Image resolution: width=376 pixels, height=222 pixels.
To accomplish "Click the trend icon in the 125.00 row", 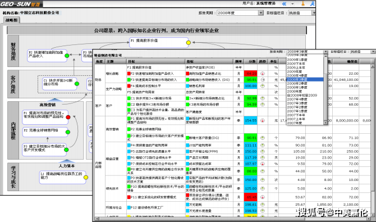I will [x=263, y=189].
